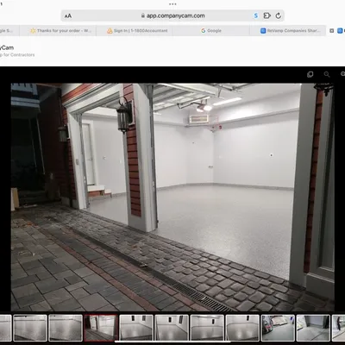
Task: Reload the page with the refresh icon
Action: (x=278, y=16)
